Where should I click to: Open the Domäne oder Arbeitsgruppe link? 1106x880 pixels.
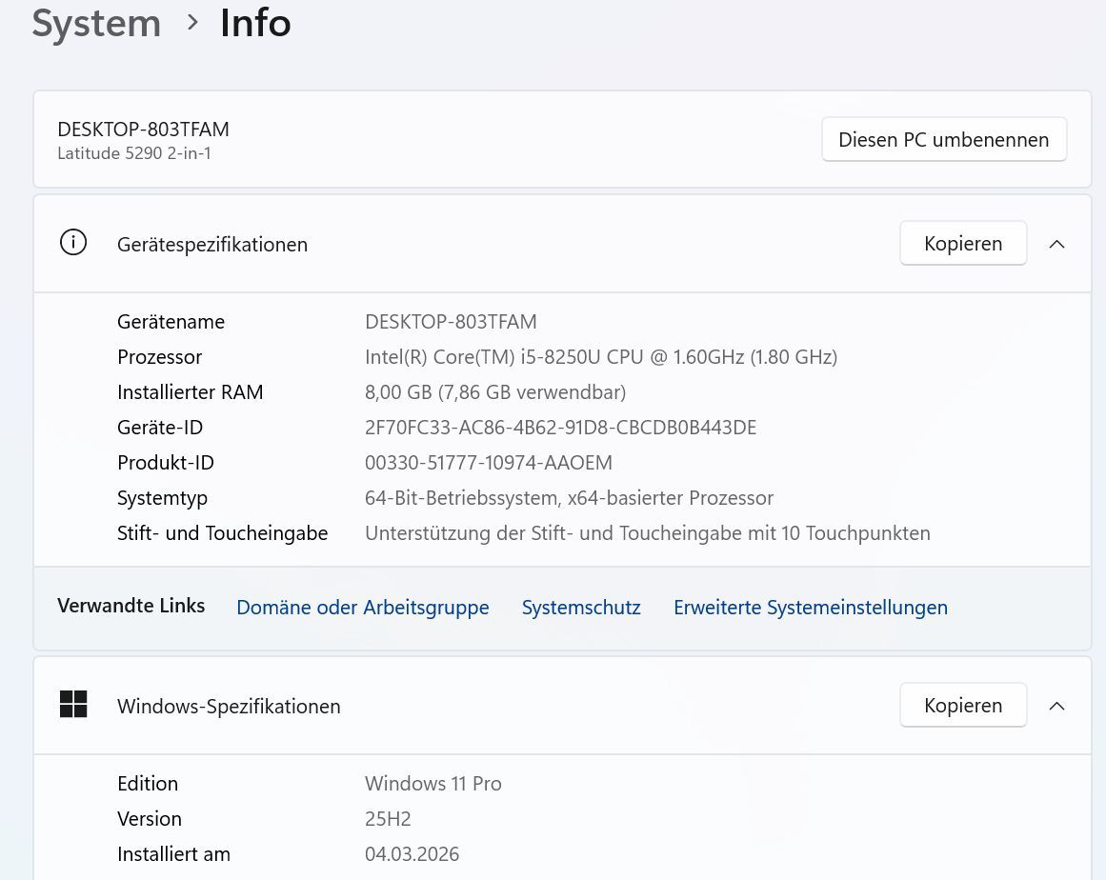coord(362,608)
